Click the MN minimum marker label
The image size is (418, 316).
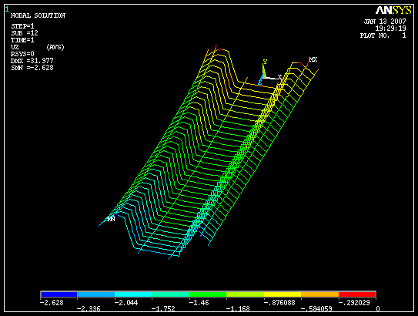(111, 219)
